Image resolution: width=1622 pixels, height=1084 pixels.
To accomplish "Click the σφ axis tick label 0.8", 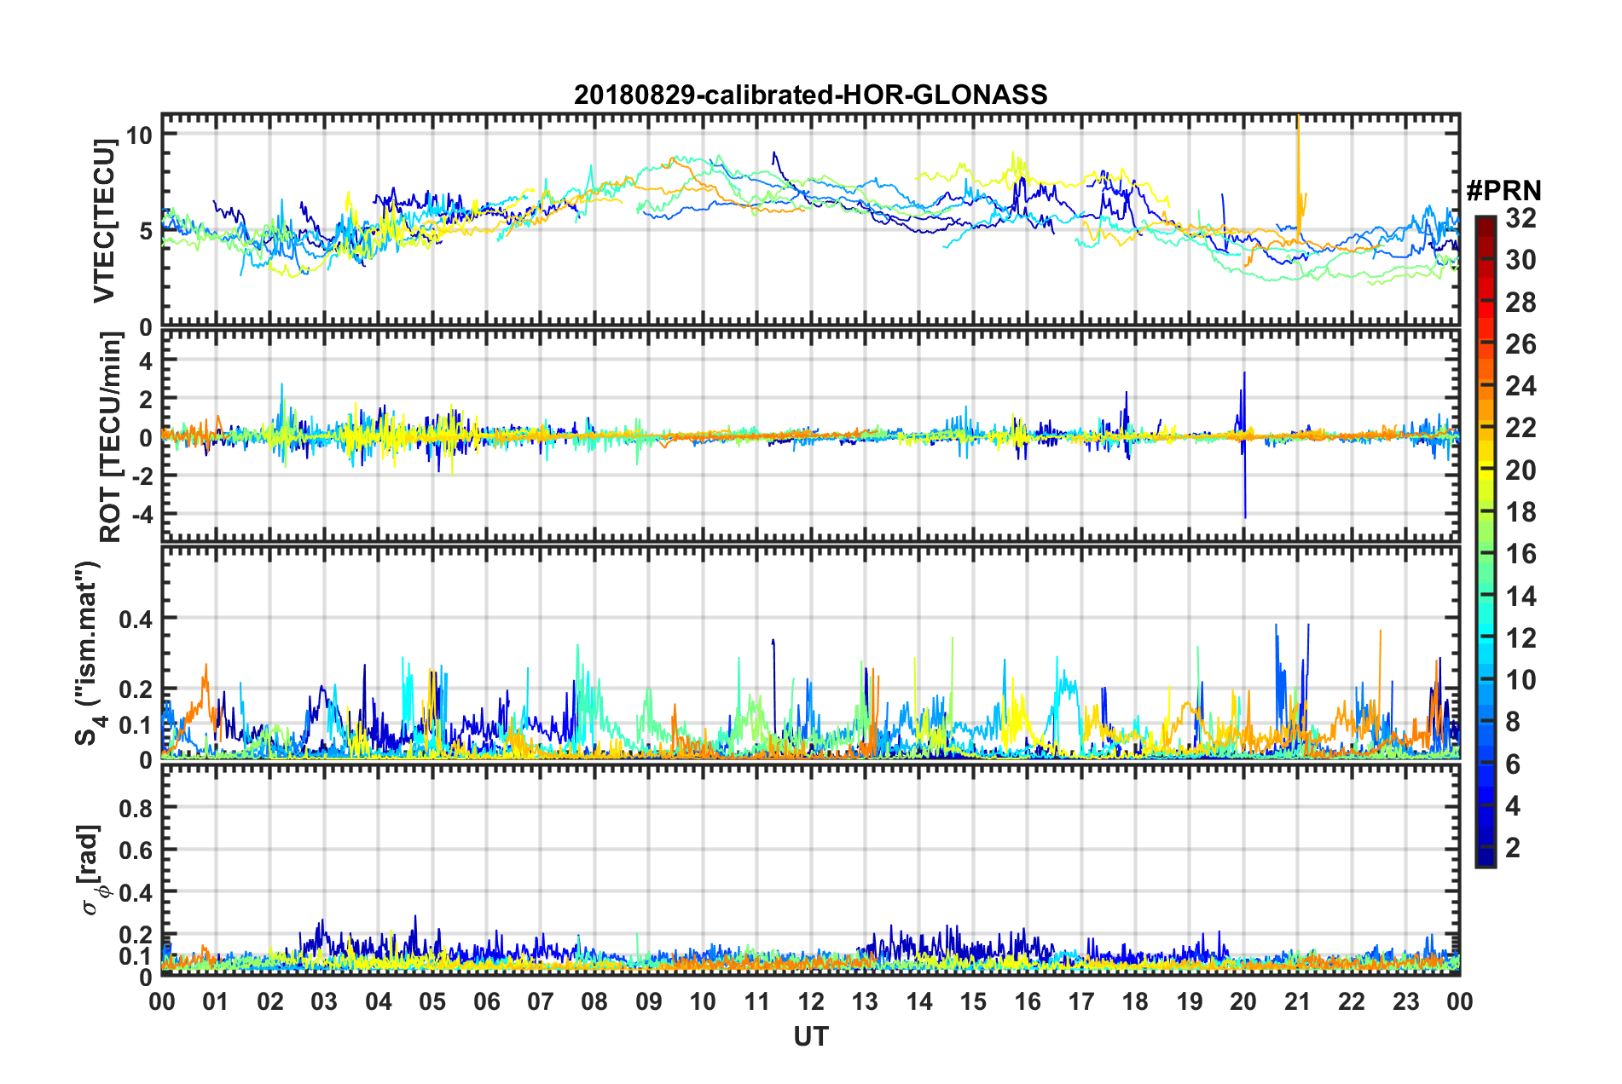I will pyautogui.click(x=136, y=807).
